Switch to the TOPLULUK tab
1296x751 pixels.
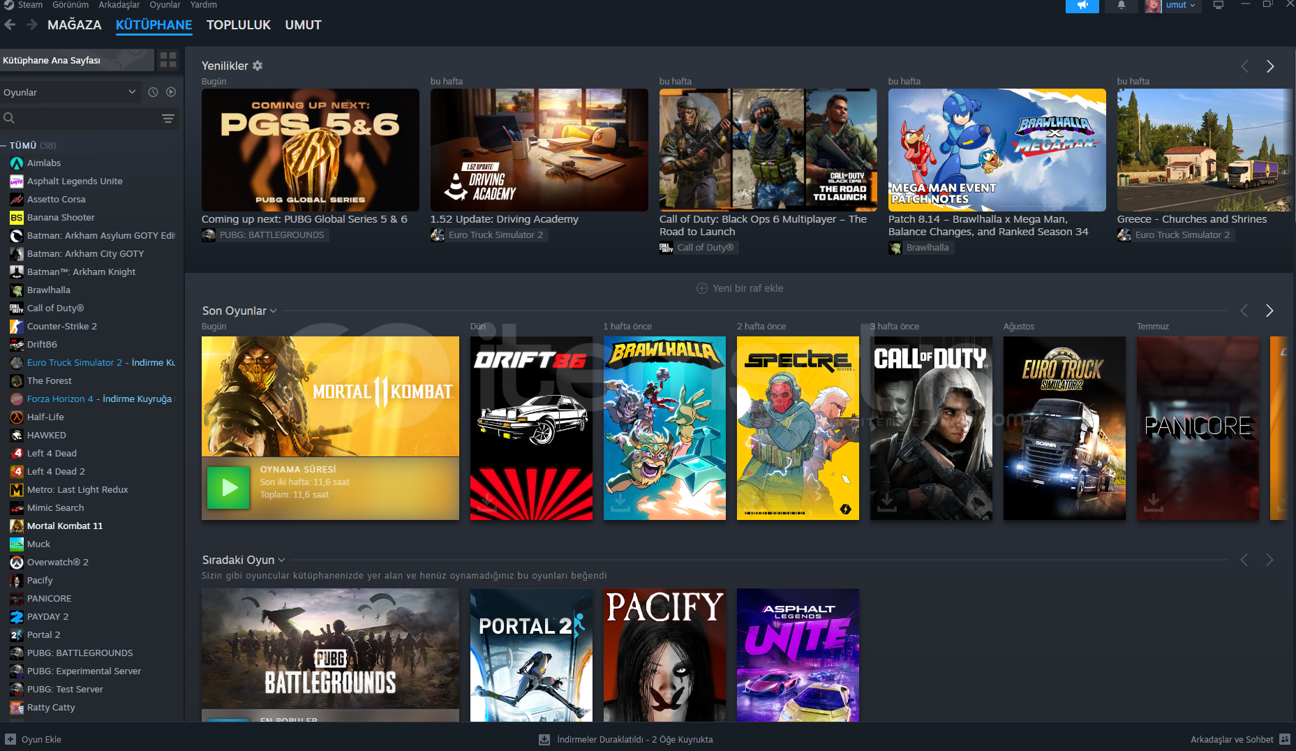tap(239, 25)
